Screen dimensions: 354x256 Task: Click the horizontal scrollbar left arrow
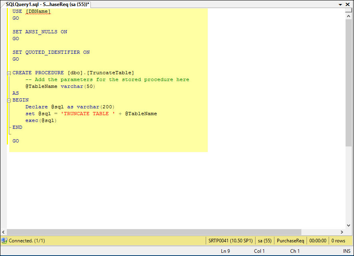coord(3,232)
